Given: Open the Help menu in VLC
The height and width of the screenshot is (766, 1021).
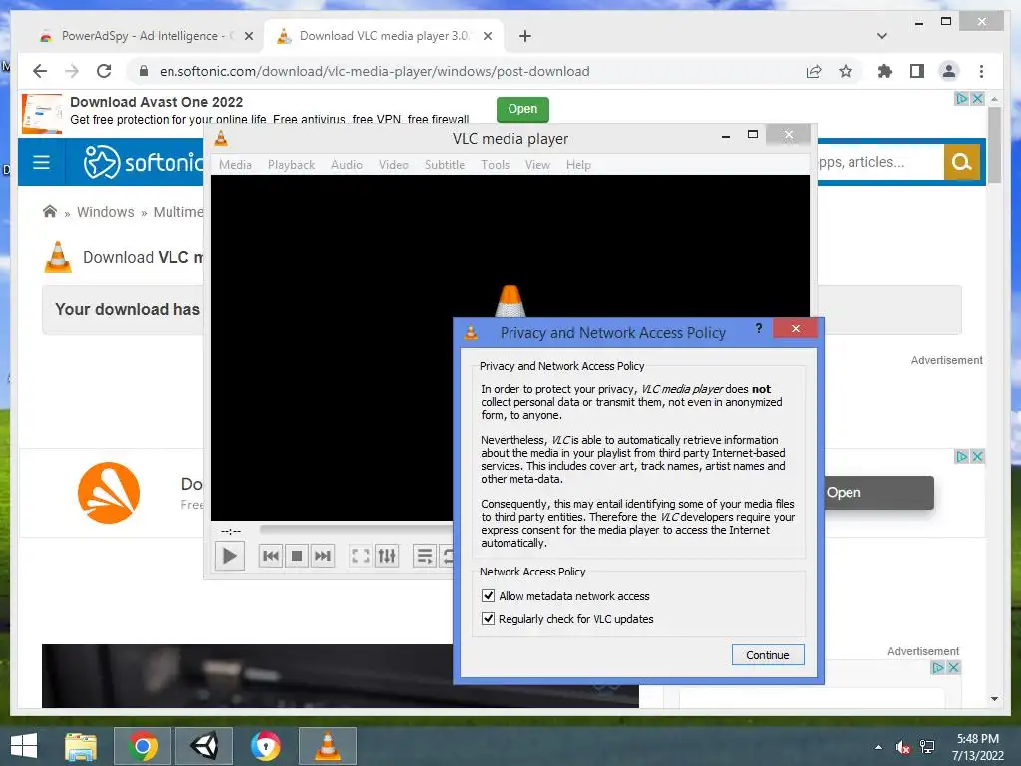Looking at the screenshot, I should [x=578, y=165].
